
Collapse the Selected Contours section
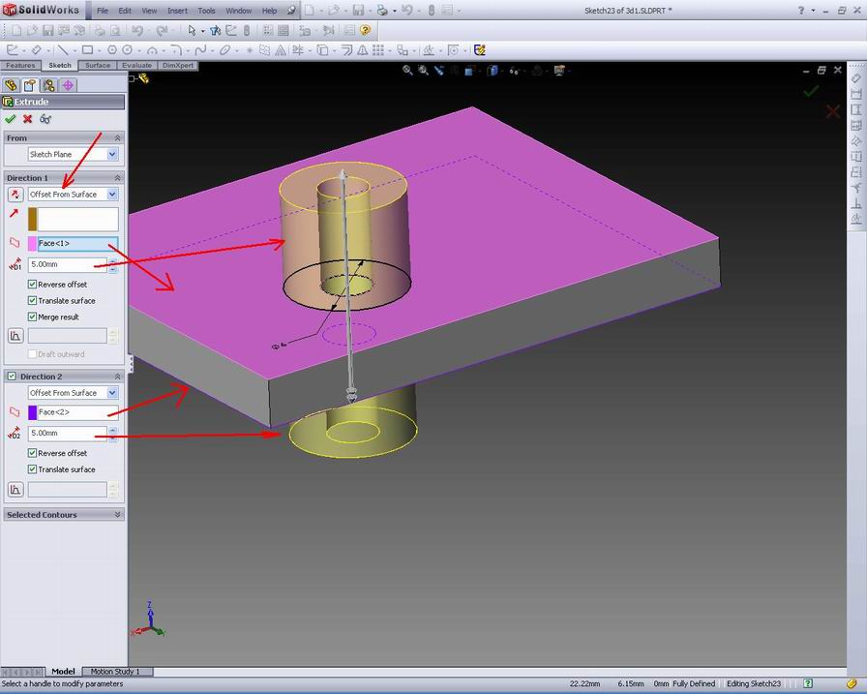[x=117, y=513]
